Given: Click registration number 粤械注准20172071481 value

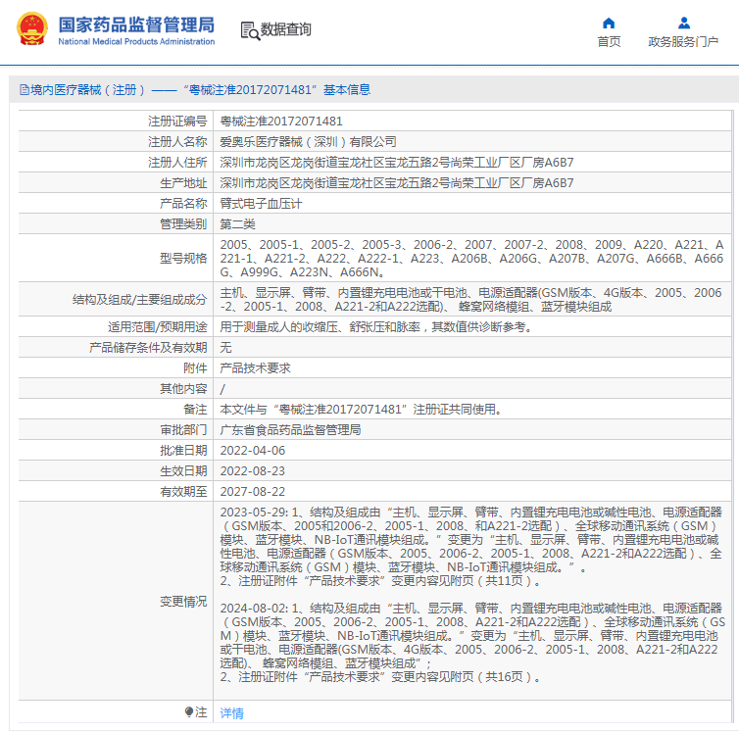Looking at the screenshot, I should [x=281, y=122].
